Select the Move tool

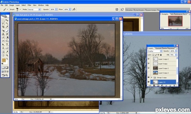tap(7, 20)
